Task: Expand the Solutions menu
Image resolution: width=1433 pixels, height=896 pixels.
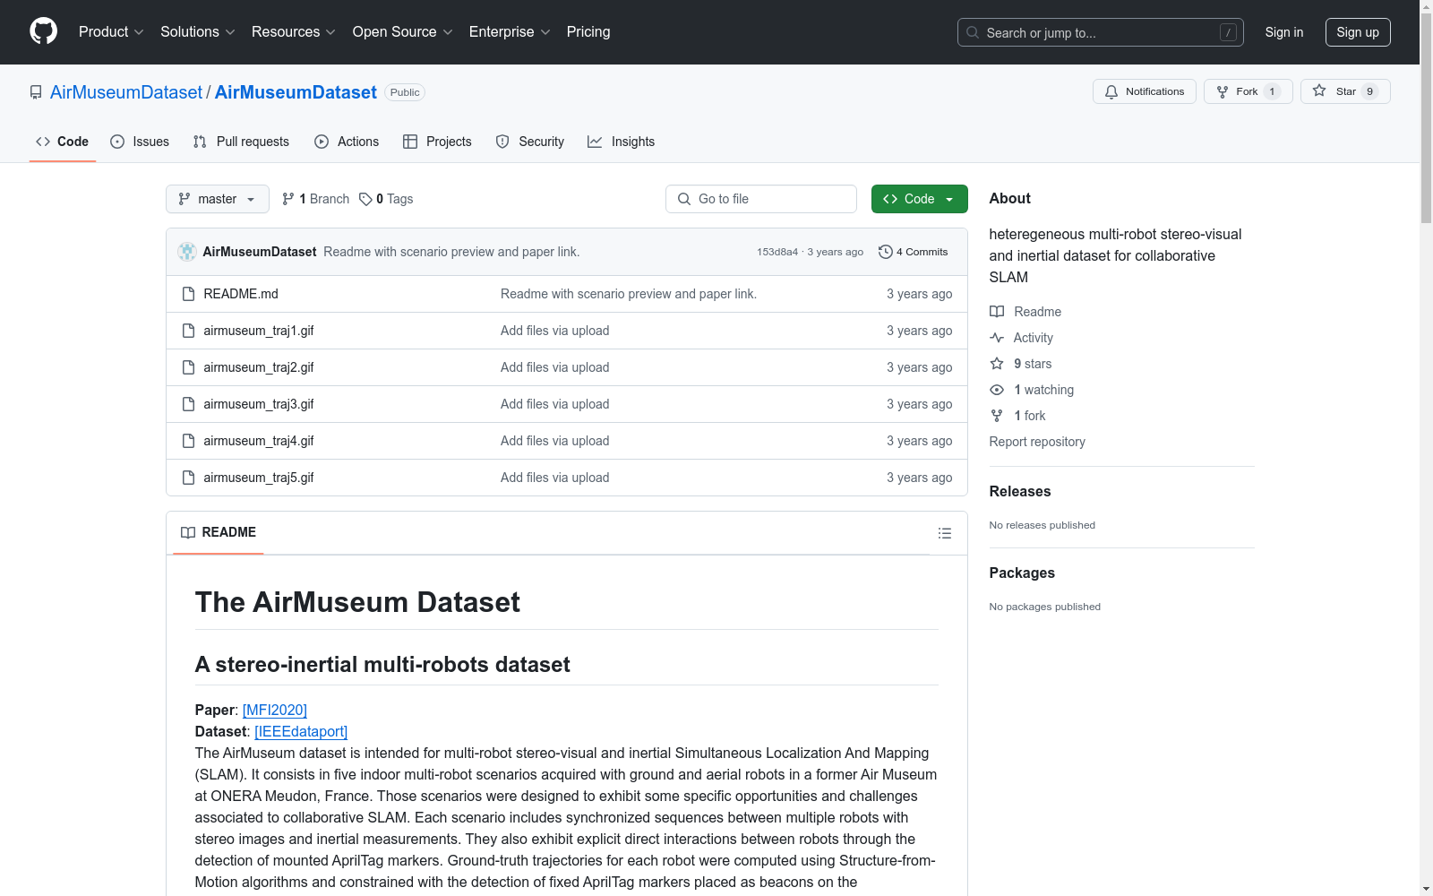Action: [198, 32]
